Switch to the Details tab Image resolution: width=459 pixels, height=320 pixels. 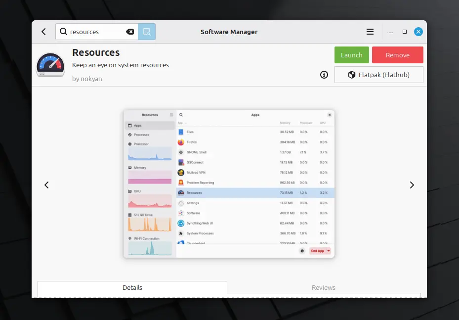tap(132, 287)
